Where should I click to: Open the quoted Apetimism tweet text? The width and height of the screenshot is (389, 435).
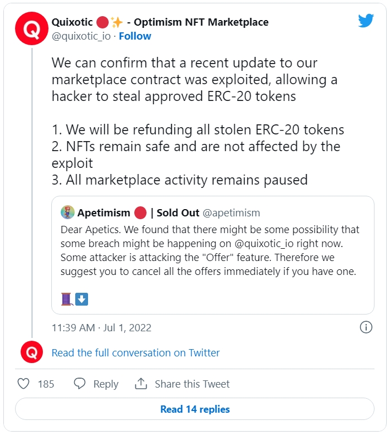coord(210,250)
